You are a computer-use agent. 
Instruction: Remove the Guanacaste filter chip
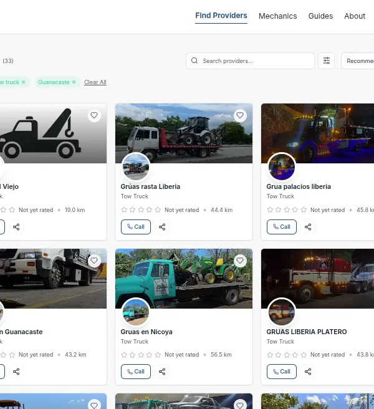74,82
